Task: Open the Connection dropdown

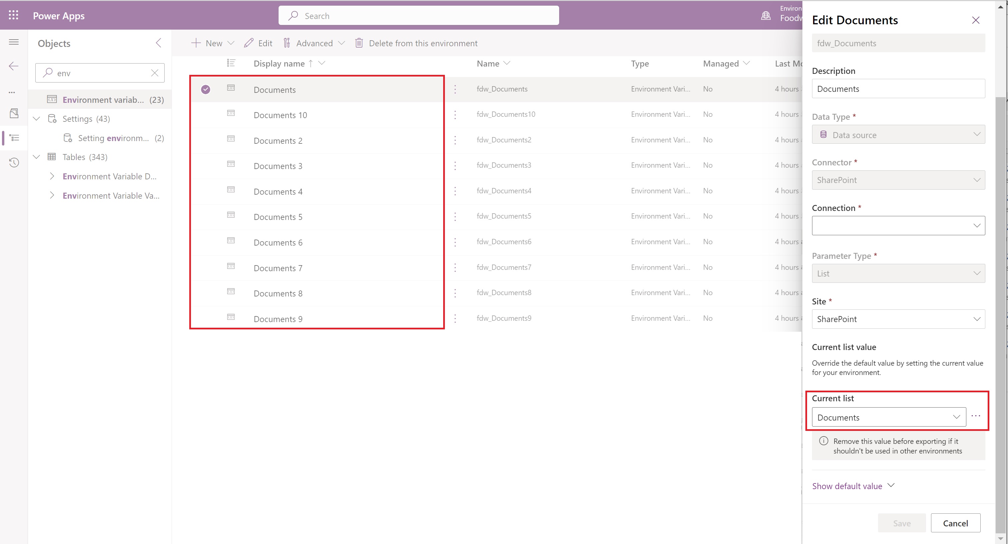Action: pos(898,226)
